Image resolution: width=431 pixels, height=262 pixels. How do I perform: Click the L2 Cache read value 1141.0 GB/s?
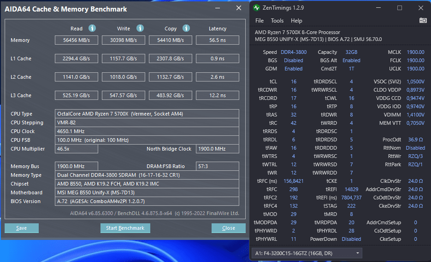[77, 77]
